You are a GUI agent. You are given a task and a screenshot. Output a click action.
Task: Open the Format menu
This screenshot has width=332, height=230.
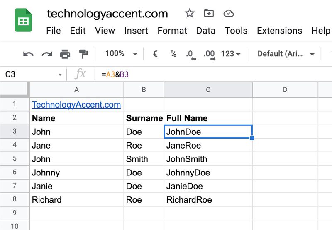click(172, 31)
